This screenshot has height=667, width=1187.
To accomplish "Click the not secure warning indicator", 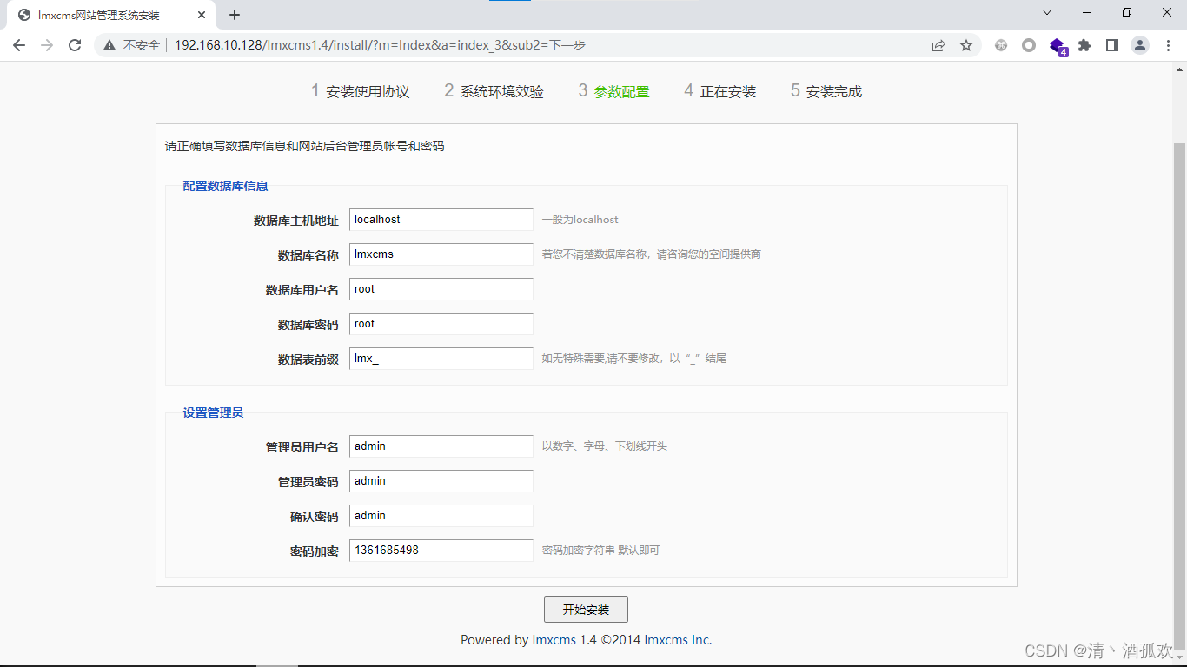I will tap(132, 45).
